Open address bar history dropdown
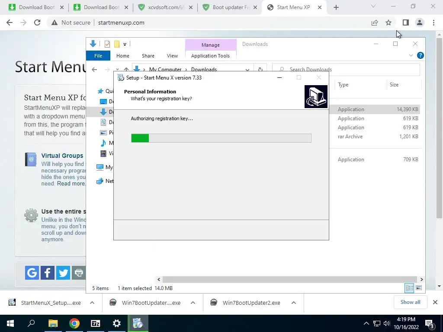The width and height of the screenshot is (443, 332). tap(247, 70)
